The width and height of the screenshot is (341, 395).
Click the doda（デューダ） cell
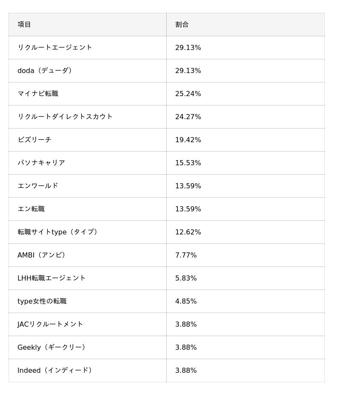pos(46,70)
